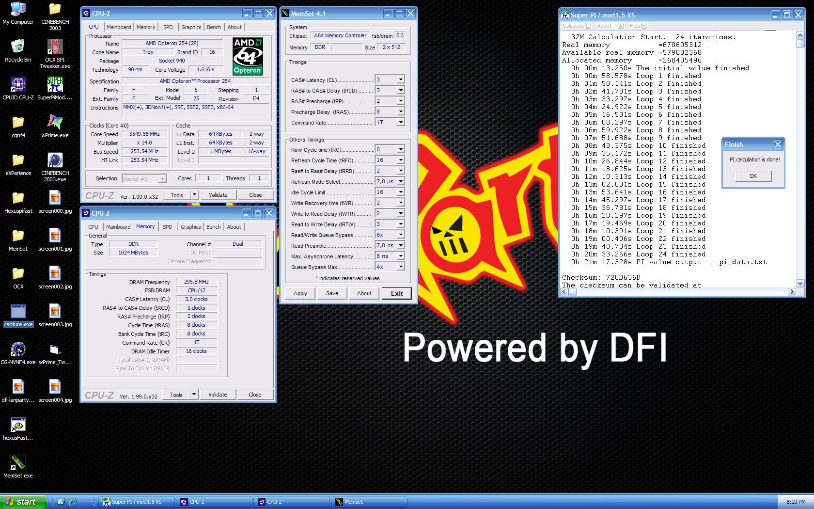Launch CG-NVNF4.exe desktop icon
Viewport: 814px width, 509px height.
[x=18, y=353]
